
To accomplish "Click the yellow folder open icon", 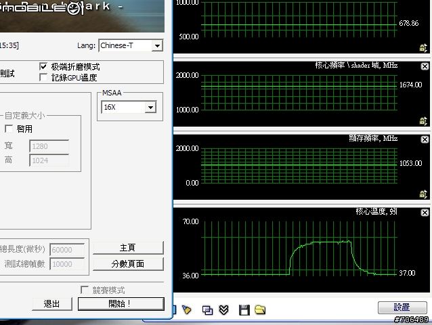I will click(x=260, y=310).
